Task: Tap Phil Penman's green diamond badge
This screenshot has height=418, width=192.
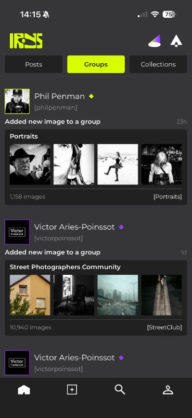Action: click(92, 96)
